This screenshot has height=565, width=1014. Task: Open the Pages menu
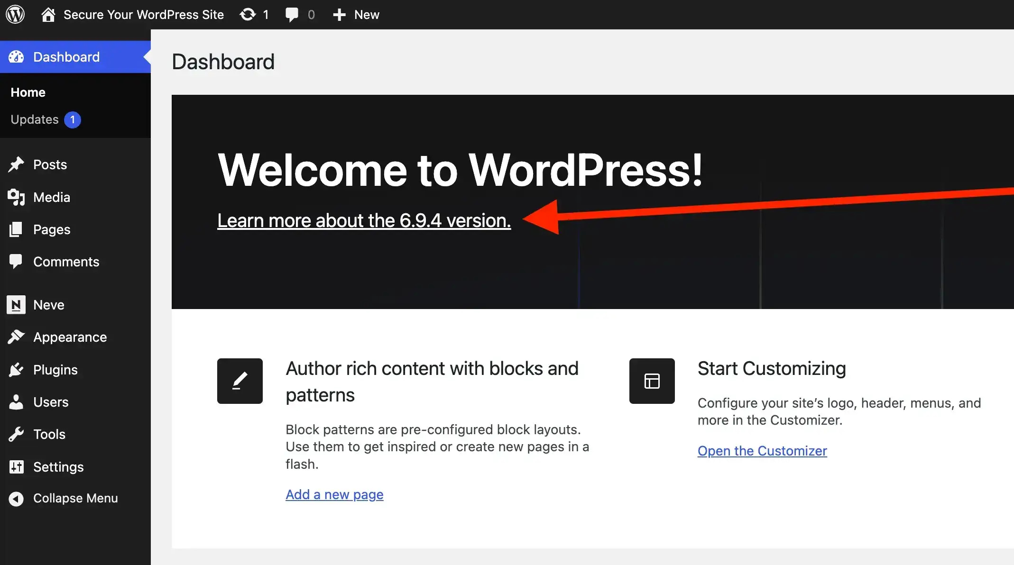(52, 229)
